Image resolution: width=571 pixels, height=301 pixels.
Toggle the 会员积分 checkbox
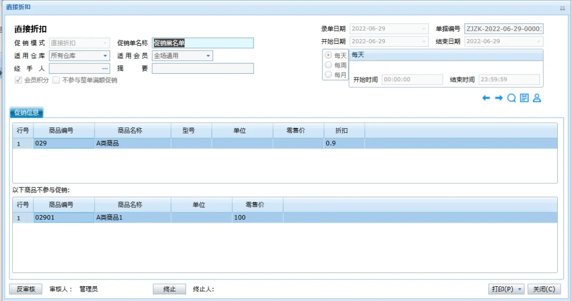coord(18,80)
